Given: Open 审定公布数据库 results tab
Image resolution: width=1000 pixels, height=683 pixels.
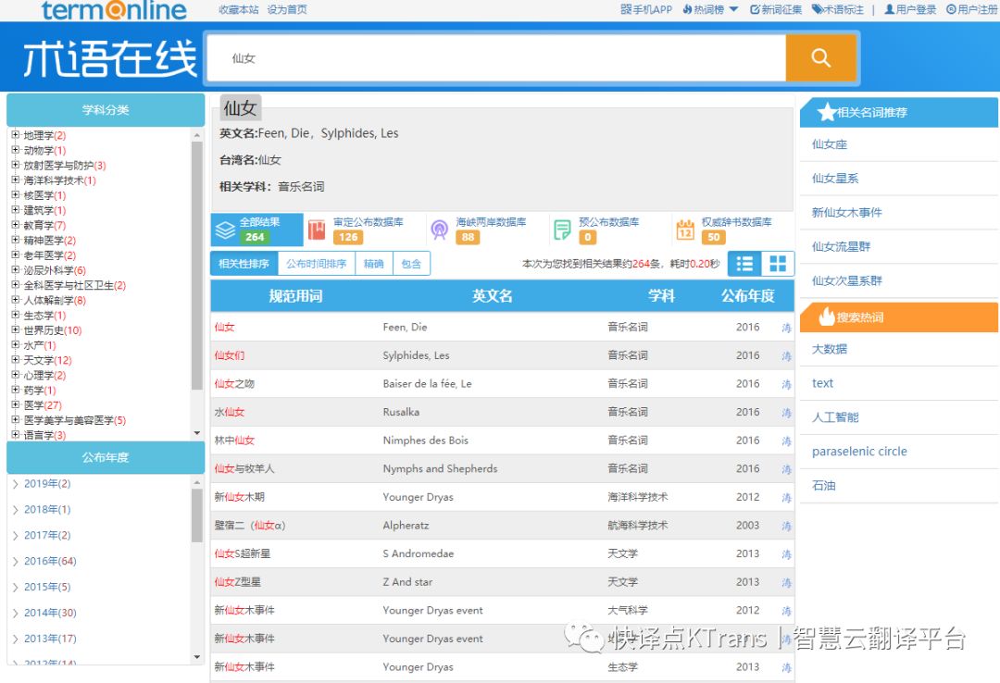Looking at the screenshot, I should [x=364, y=230].
